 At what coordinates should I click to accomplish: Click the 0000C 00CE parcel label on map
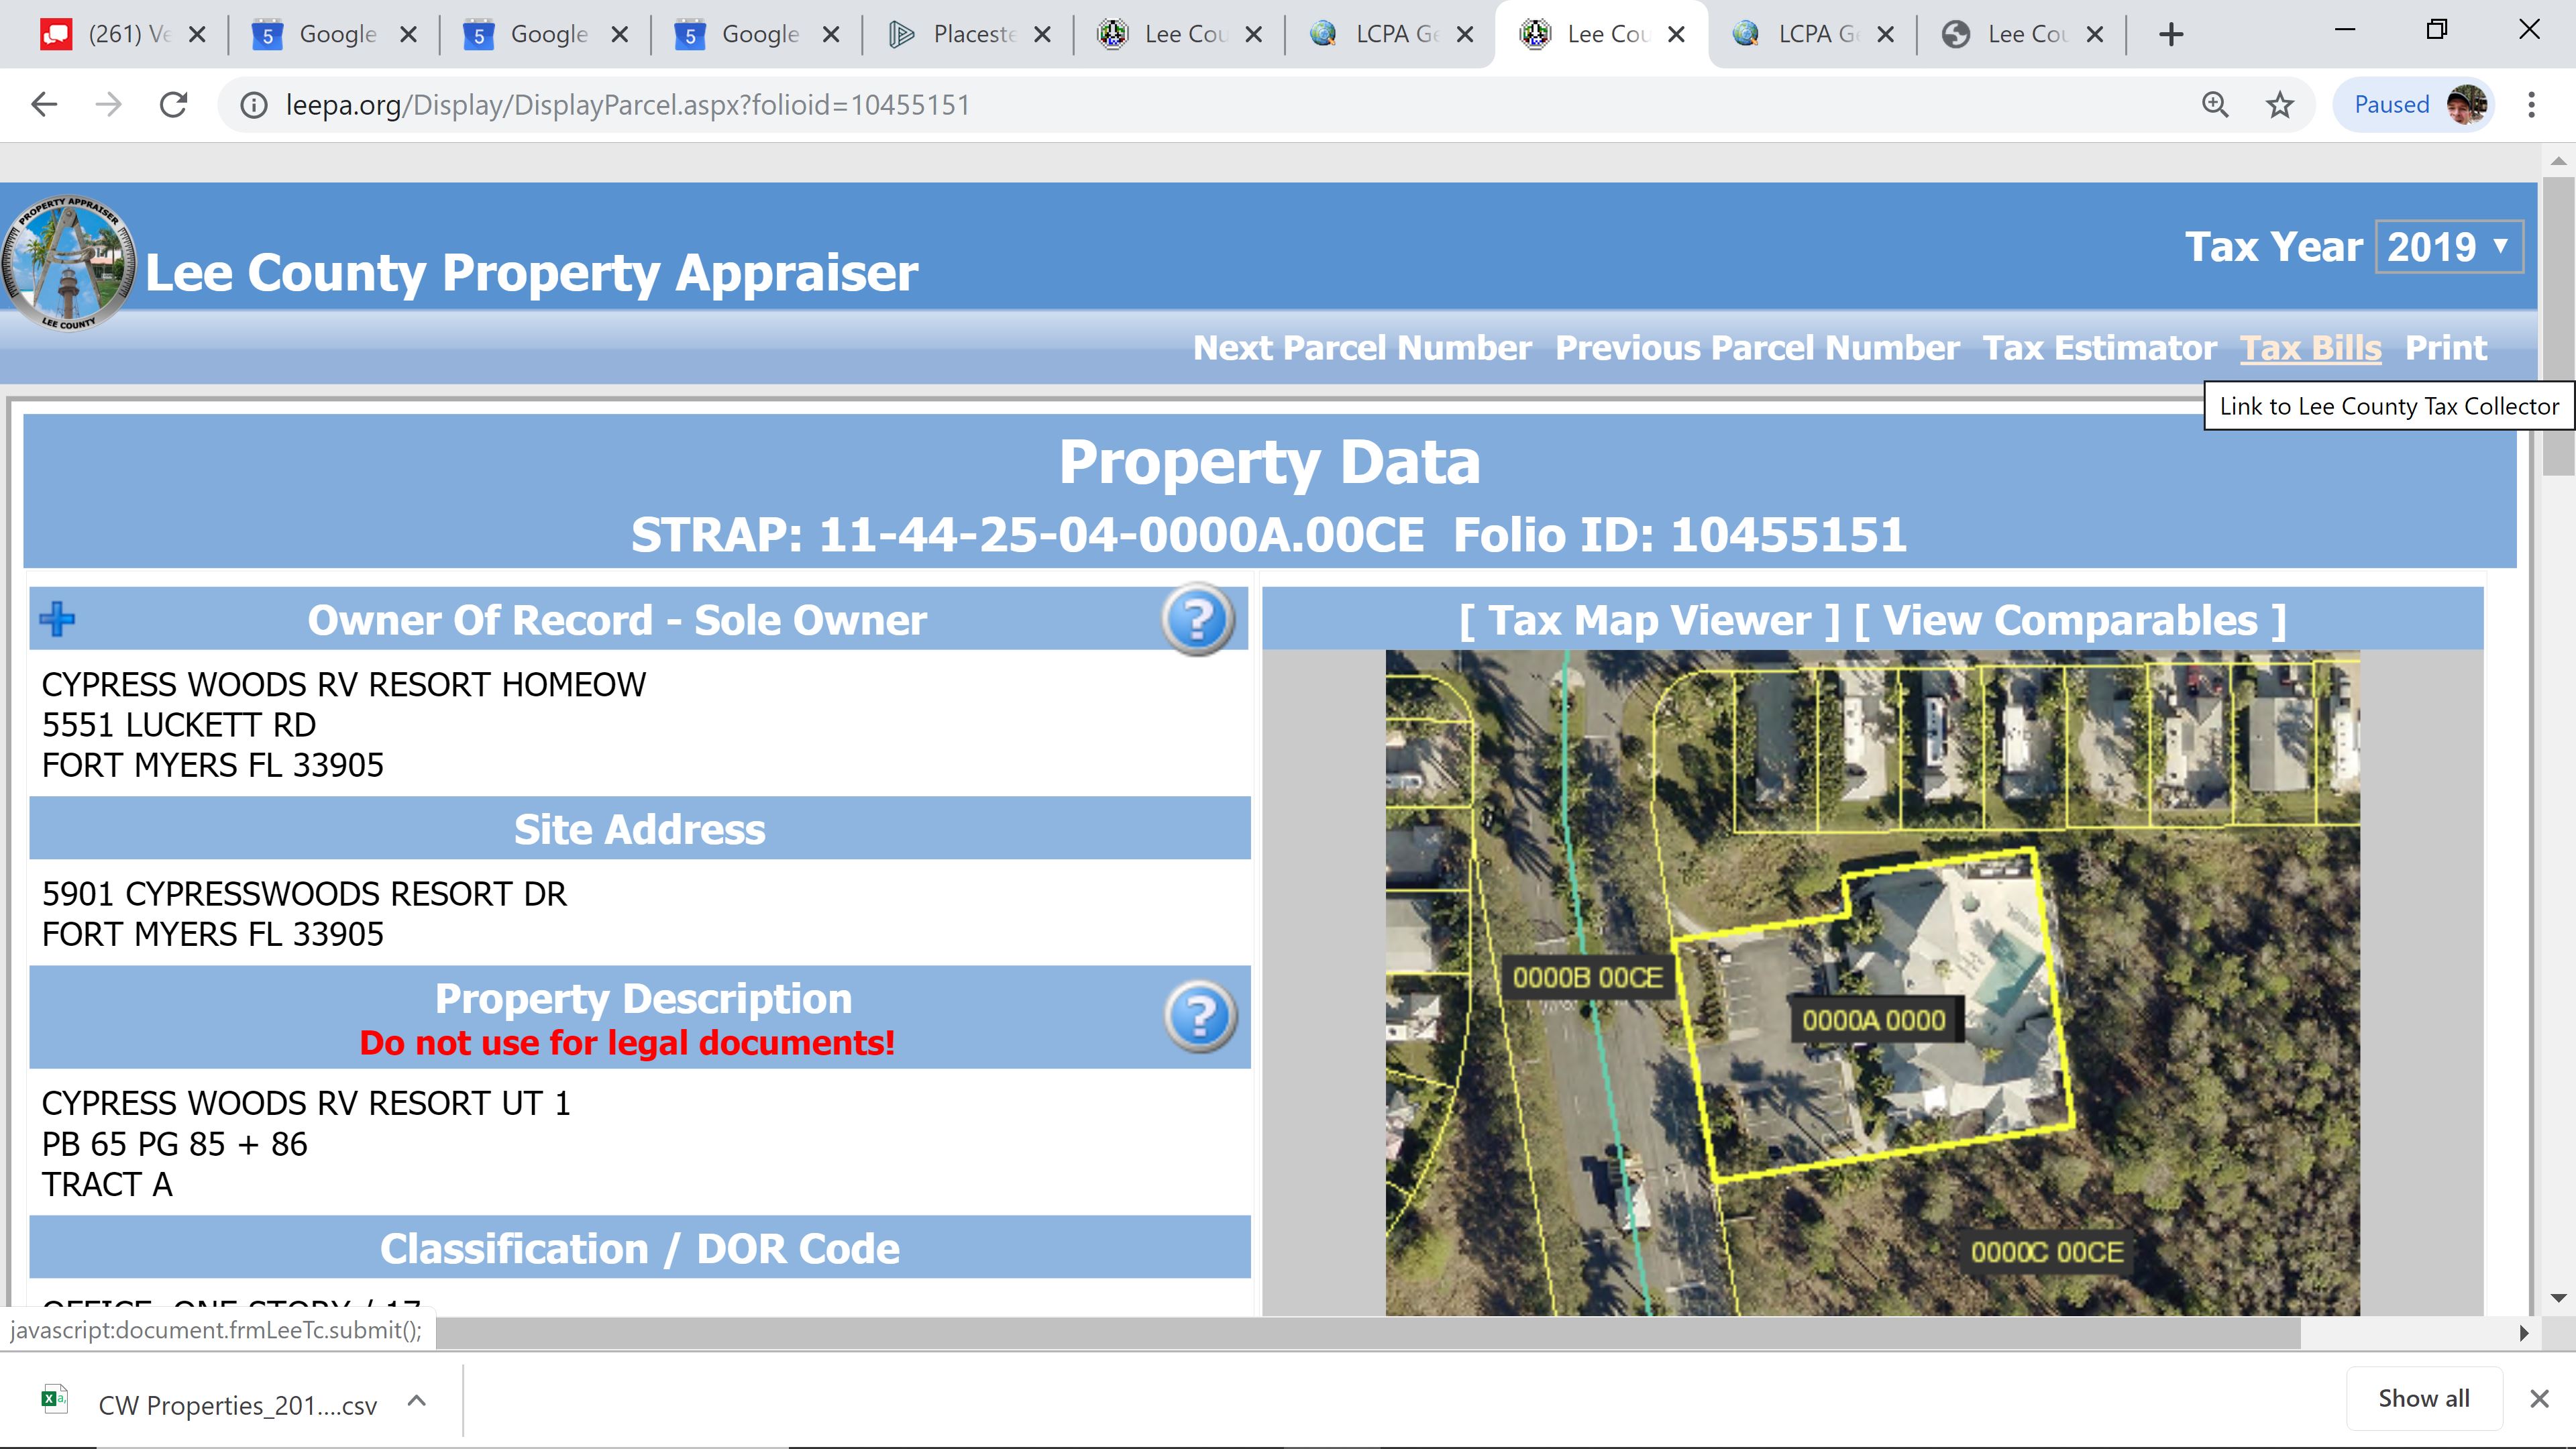[x=2047, y=1252]
